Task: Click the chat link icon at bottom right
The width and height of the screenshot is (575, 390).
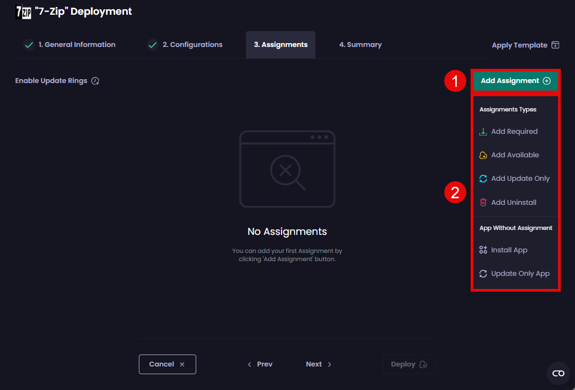Action: click(558, 374)
